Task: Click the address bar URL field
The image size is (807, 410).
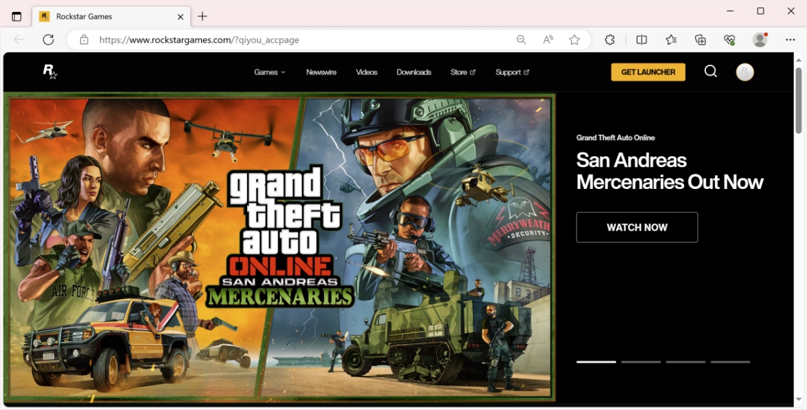Action: (x=301, y=40)
